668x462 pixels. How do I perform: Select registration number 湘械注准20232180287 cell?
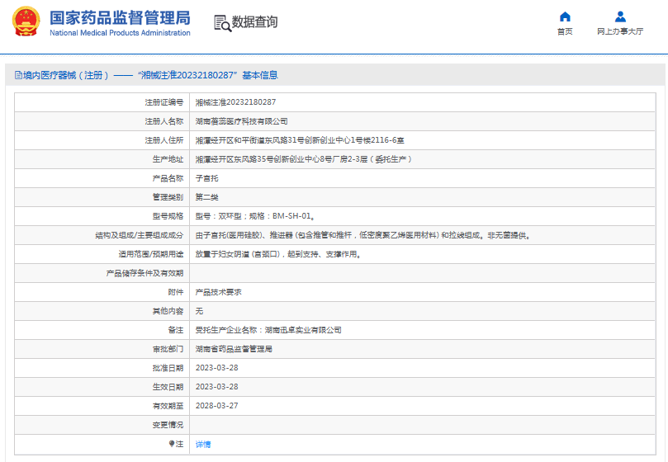(x=235, y=102)
